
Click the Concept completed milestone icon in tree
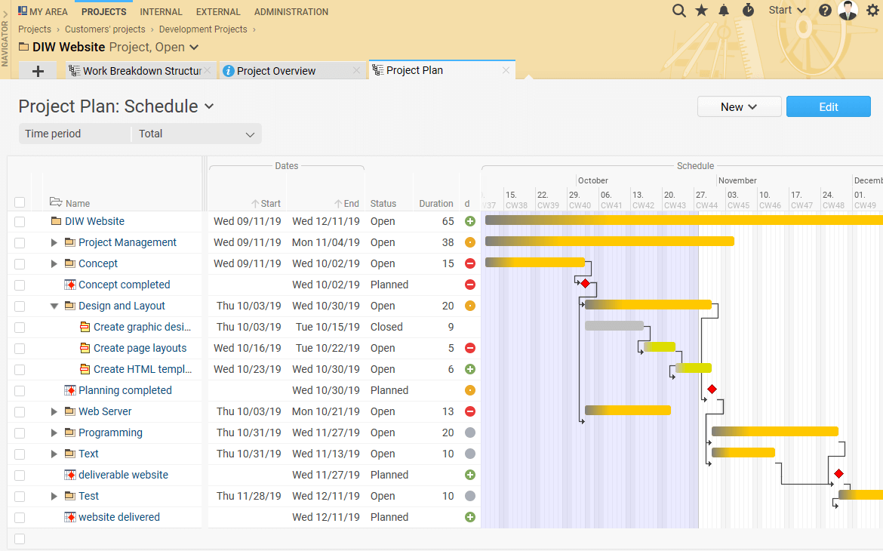point(70,285)
